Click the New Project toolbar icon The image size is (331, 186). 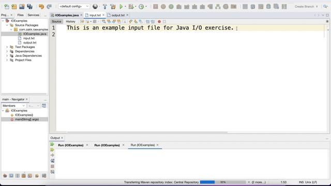pyautogui.click(x=14, y=7)
